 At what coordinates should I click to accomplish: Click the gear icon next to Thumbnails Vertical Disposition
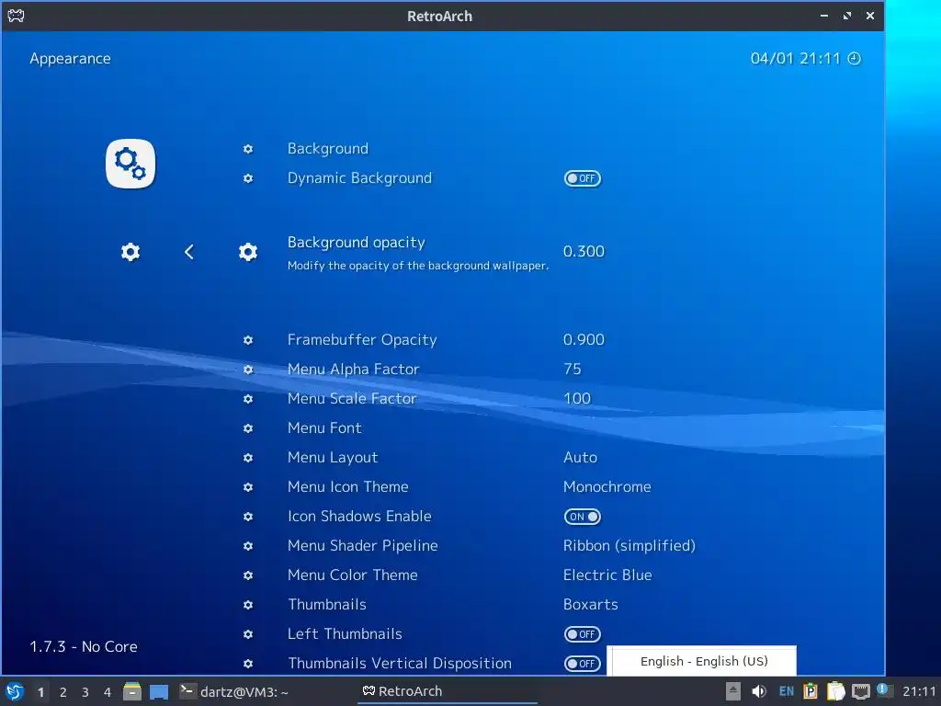[248, 664]
